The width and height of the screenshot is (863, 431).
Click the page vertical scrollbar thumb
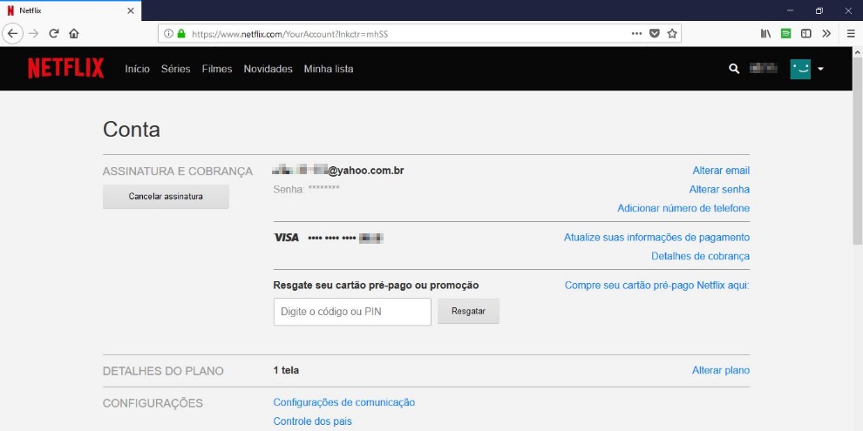click(858, 151)
